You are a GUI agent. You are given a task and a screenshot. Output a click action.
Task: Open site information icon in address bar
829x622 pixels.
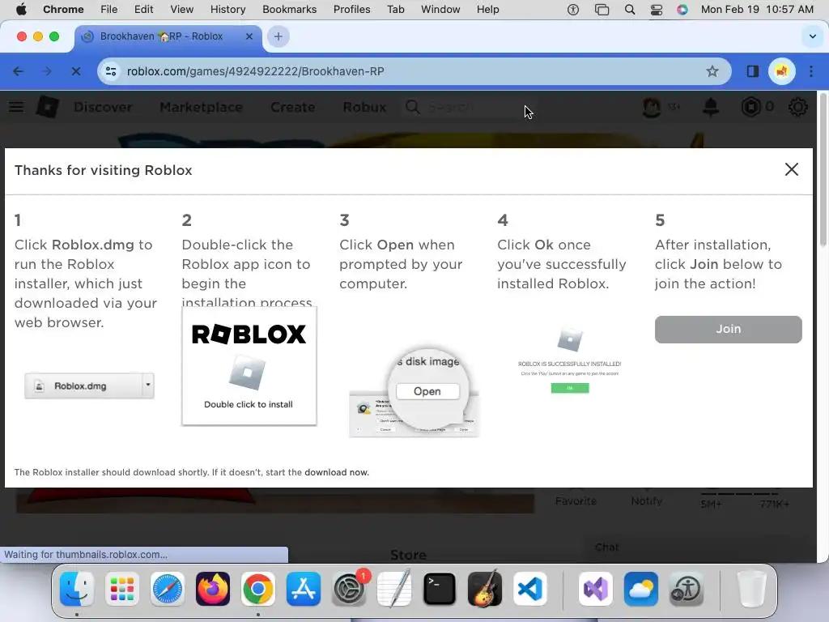110,71
